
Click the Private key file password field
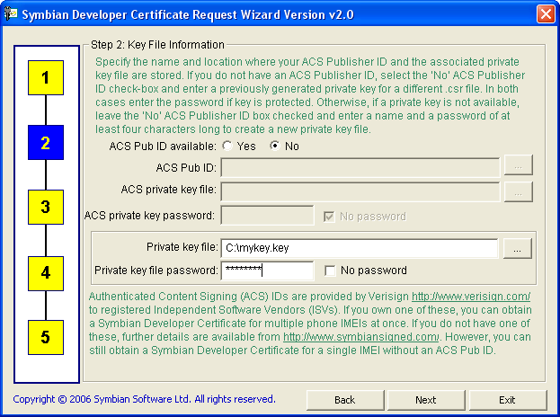click(267, 271)
